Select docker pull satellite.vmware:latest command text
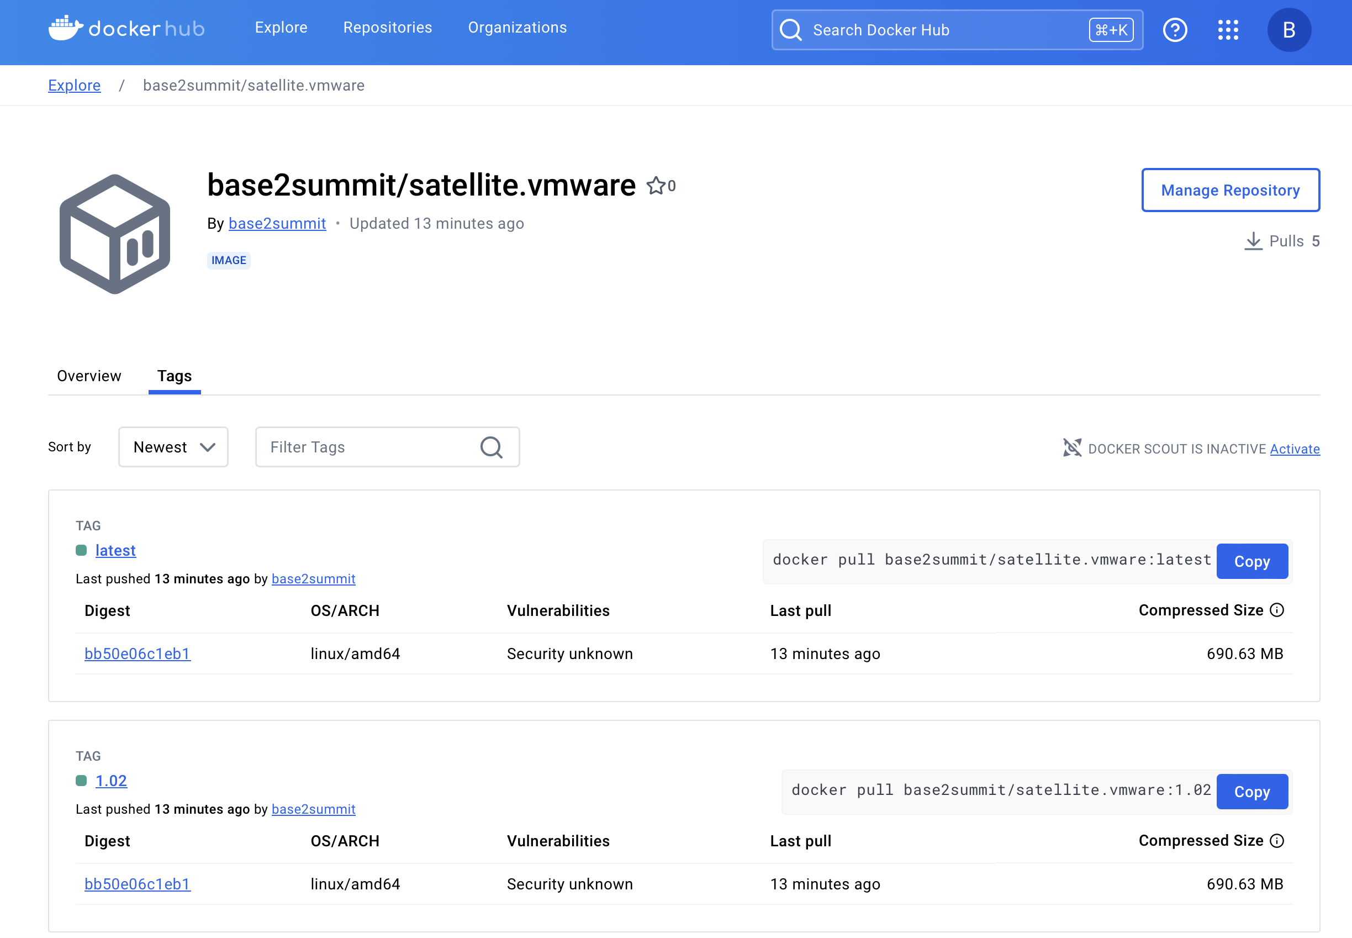 click(992, 560)
